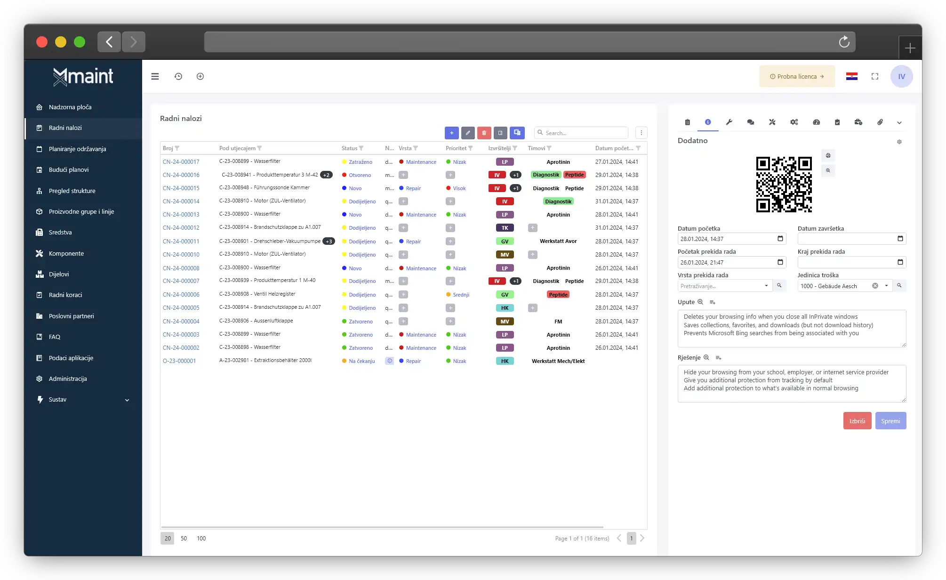Select 50 items per page
Image resolution: width=946 pixels, height=580 pixels.
184,538
